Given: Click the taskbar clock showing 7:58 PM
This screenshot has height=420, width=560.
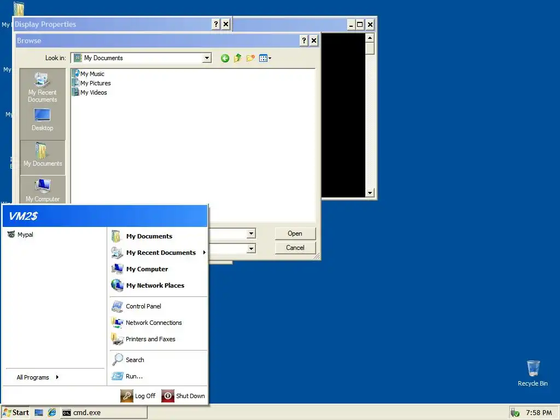Looking at the screenshot, I should (x=539, y=412).
